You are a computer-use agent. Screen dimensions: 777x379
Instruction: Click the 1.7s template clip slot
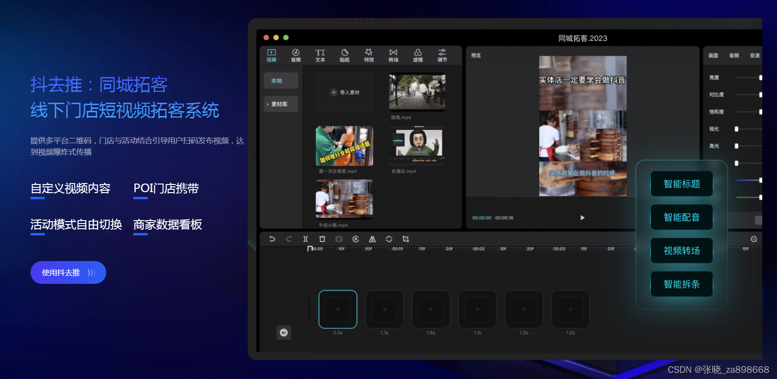[384, 309]
